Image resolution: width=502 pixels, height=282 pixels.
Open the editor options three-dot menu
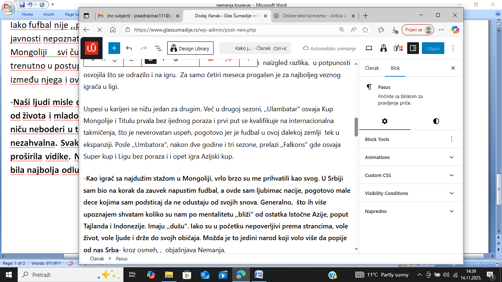click(x=453, y=48)
